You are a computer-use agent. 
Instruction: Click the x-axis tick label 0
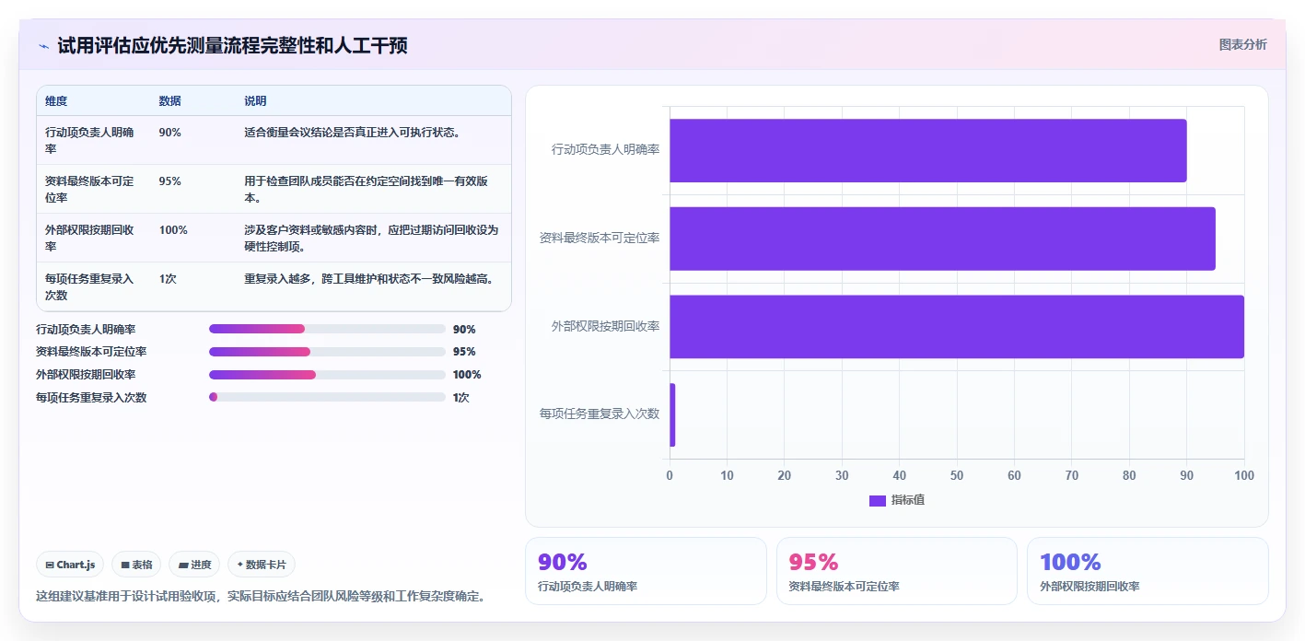click(670, 475)
